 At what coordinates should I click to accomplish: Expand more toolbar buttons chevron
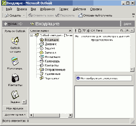point(133,15)
